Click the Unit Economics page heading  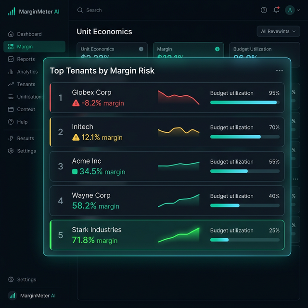[104, 32]
